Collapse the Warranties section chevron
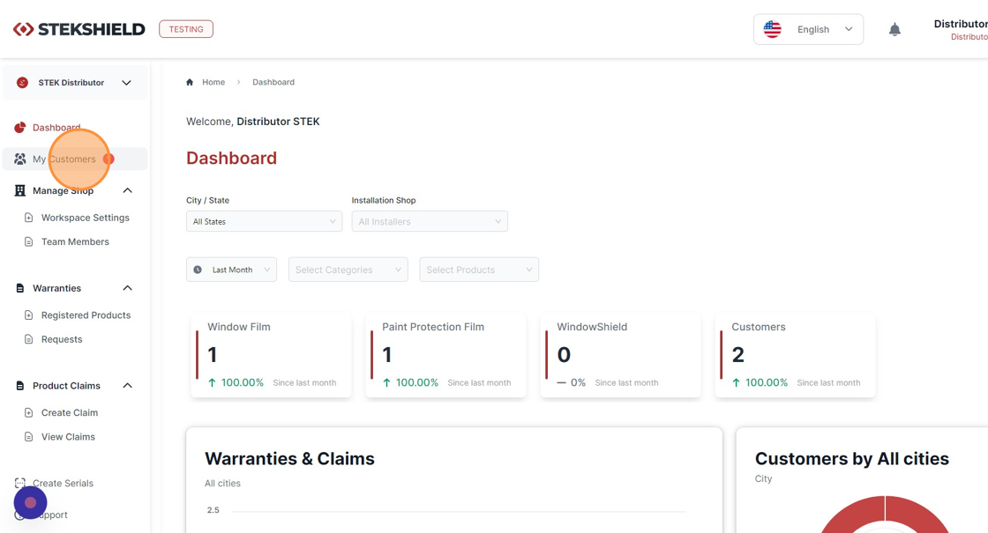This screenshot has height=533, width=988. (x=127, y=288)
